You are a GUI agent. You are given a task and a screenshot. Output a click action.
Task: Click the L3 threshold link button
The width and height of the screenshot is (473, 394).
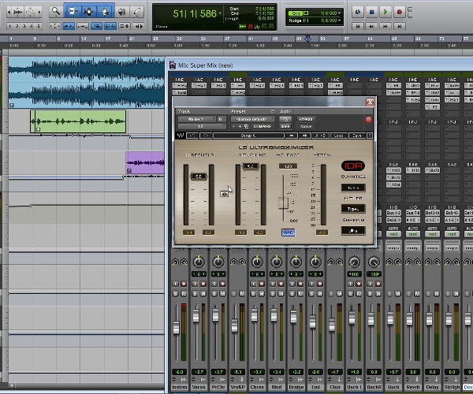(x=225, y=194)
